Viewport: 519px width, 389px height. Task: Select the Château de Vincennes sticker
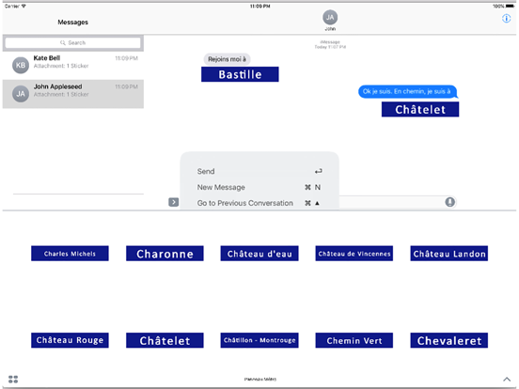tap(354, 254)
